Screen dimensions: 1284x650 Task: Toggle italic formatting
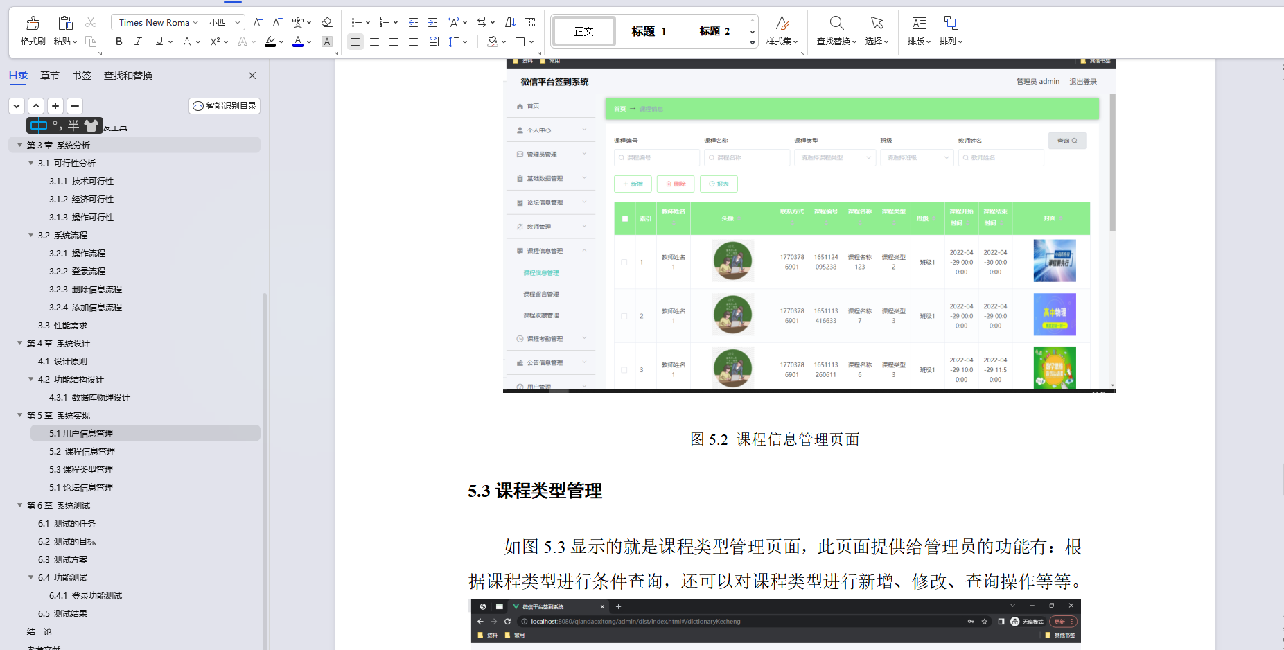[x=139, y=42]
